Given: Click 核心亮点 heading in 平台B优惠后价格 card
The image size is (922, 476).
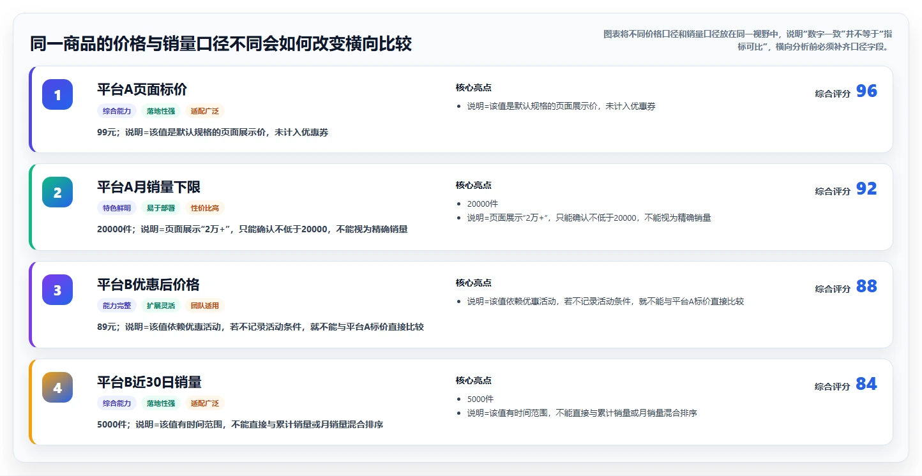Looking at the screenshot, I should pos(474,283).
